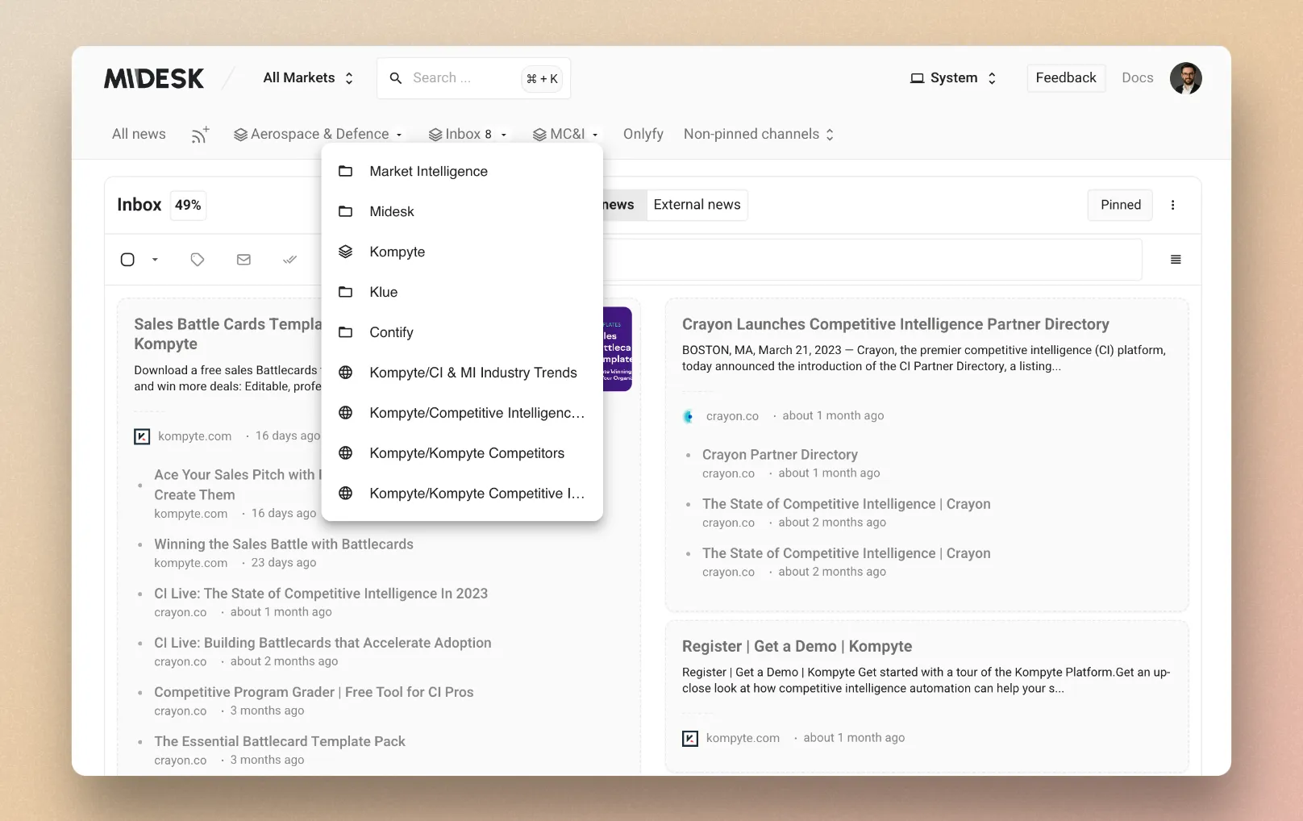Click globe icon beside Kompyte Competitors
The image size is (1303, 821).
pyautogui.click(x=345, y=453)
